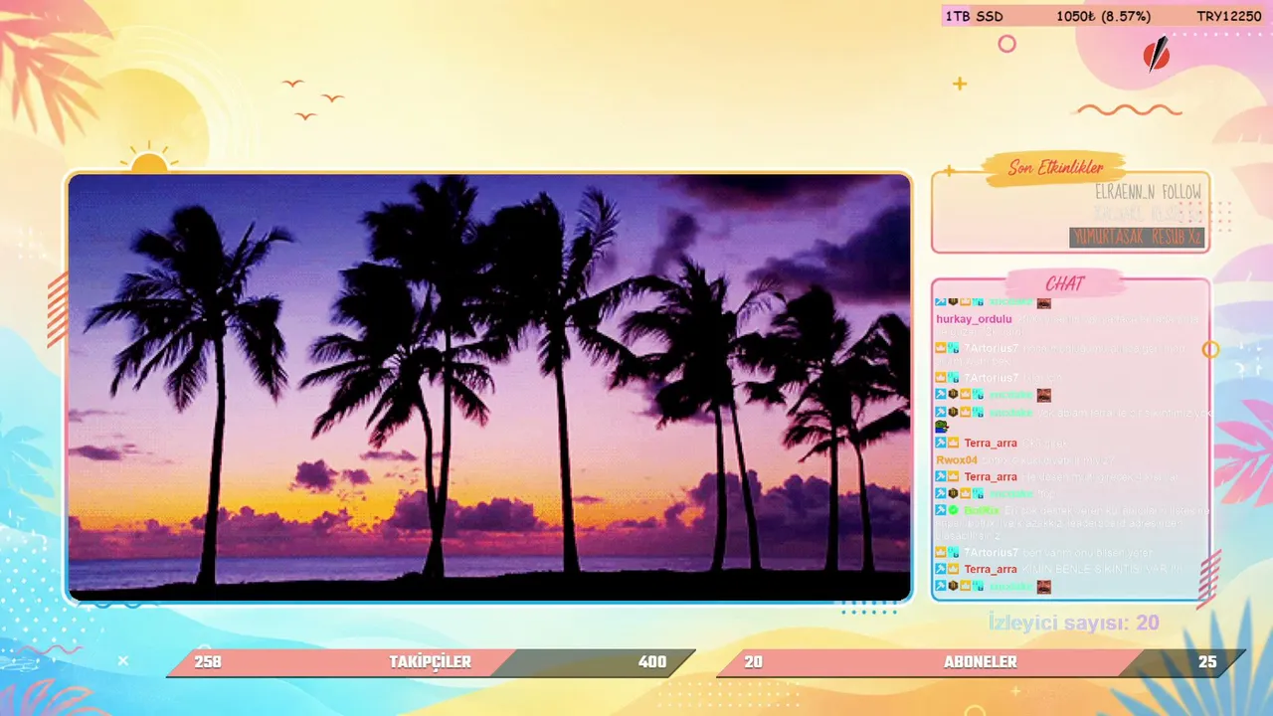Screen dimensions: 1273x716
Task: Click the 1050₺ (8.57%) amount
Action: 1103,17
